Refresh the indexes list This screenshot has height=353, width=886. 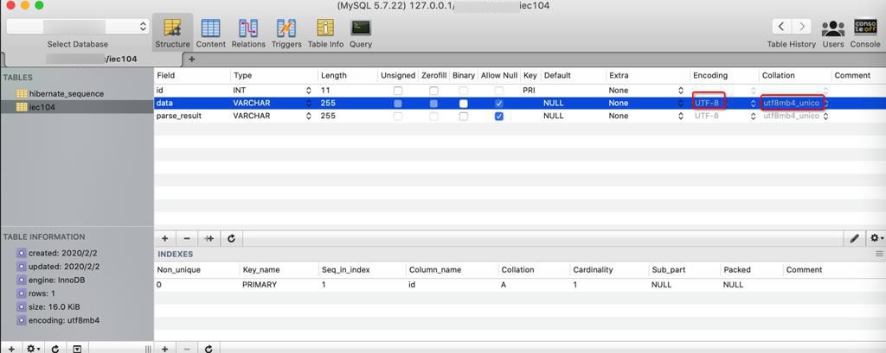click(209, 349)
